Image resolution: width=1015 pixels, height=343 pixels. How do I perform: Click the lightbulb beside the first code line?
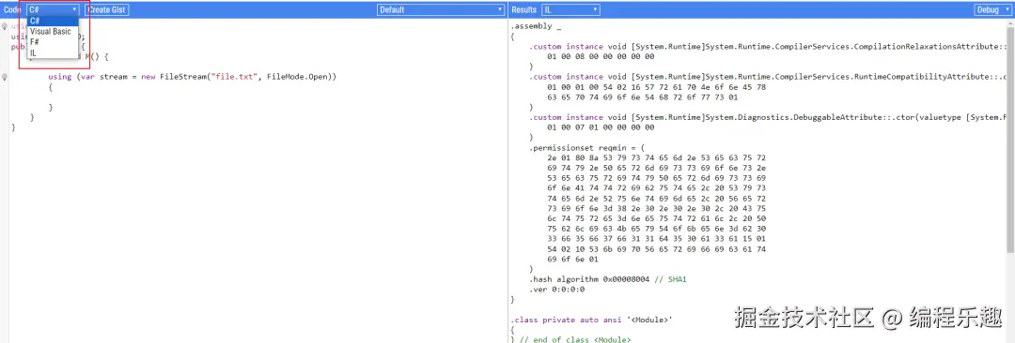click(x=5, y=26)
